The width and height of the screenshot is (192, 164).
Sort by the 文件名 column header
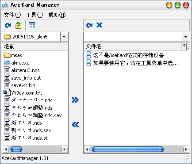(x=132, y=46)
